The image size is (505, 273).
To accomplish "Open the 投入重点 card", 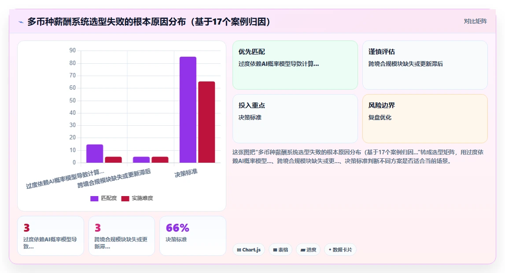I will pyautogui.click(x=295, y=119).
